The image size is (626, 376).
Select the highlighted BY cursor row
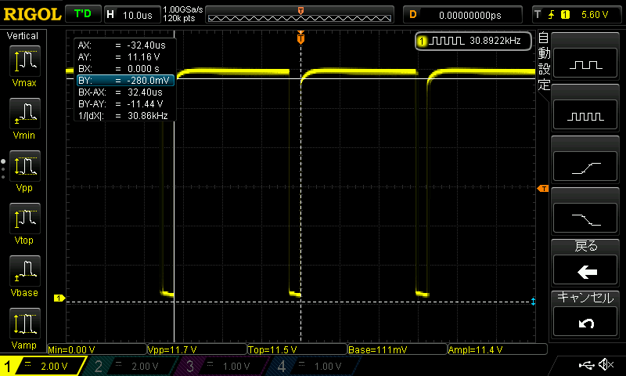[125, 81]
